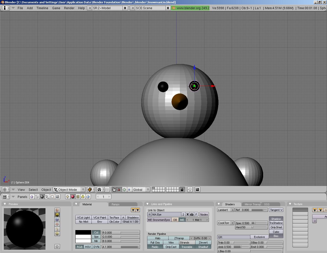Image resolution: width=327 pixels, height=253 pixels.
Task: Click the Ref 0.800 slider in Shaders
Action: [251, 210]
